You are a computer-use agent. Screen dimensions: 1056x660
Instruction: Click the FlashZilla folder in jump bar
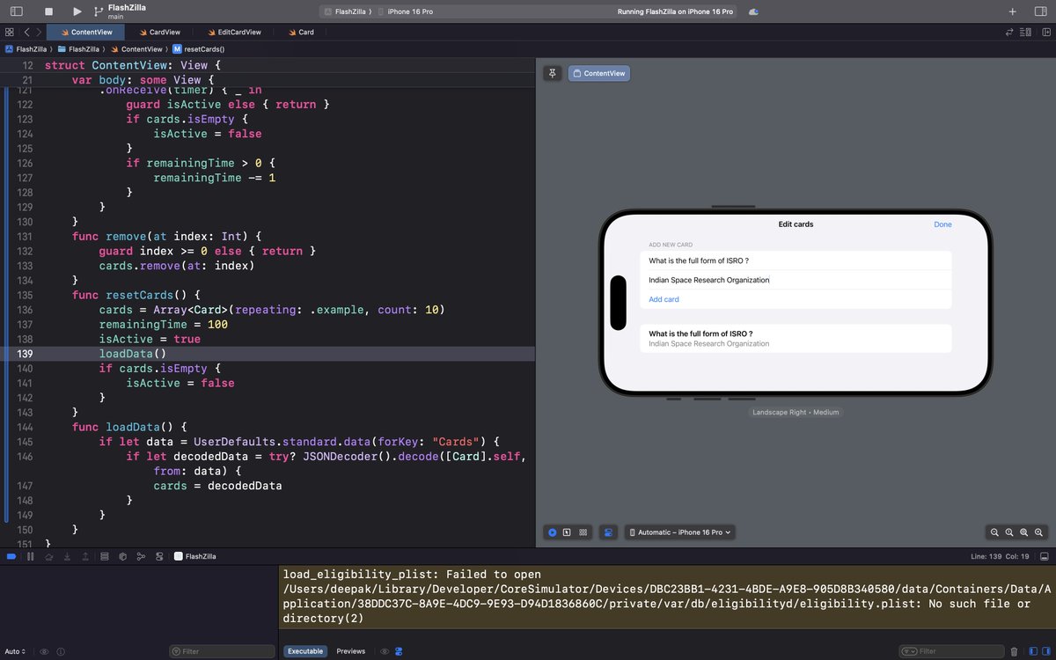pyautogui.click(x=79, y=49)
